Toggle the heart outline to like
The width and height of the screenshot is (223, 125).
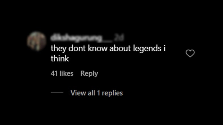(190, 53)
